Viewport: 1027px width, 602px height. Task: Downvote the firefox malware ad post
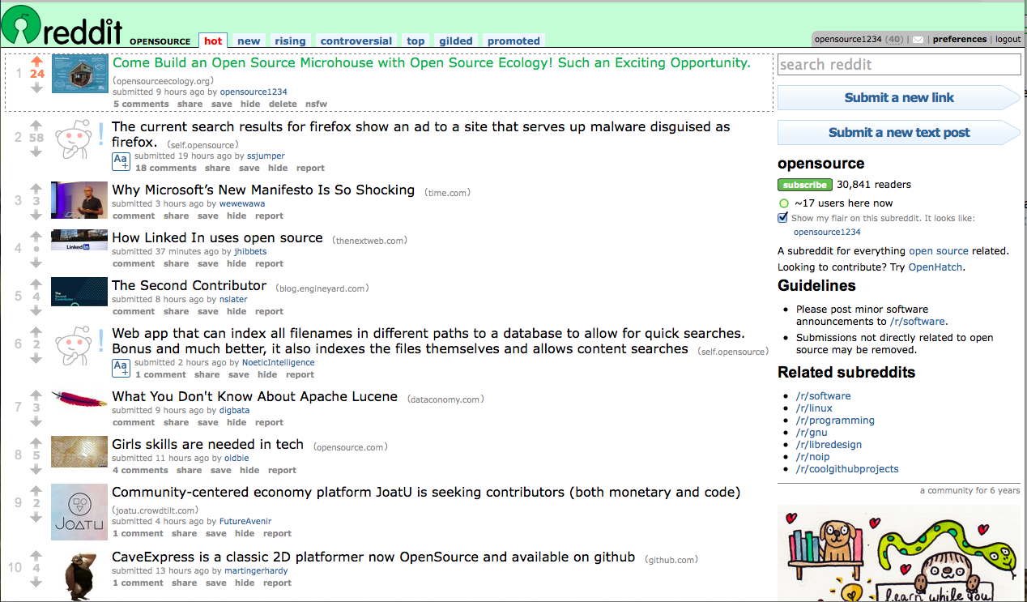point(36,152)
